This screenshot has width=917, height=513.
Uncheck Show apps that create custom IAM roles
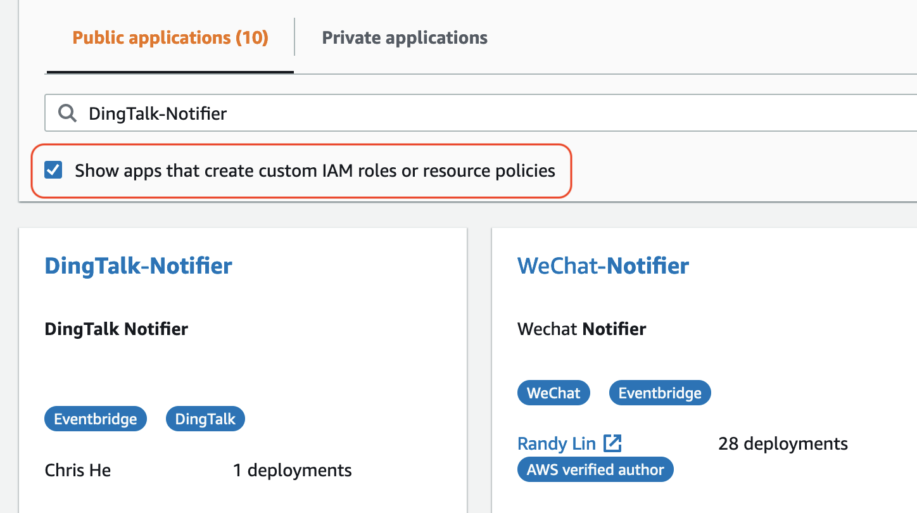(53, 170)
